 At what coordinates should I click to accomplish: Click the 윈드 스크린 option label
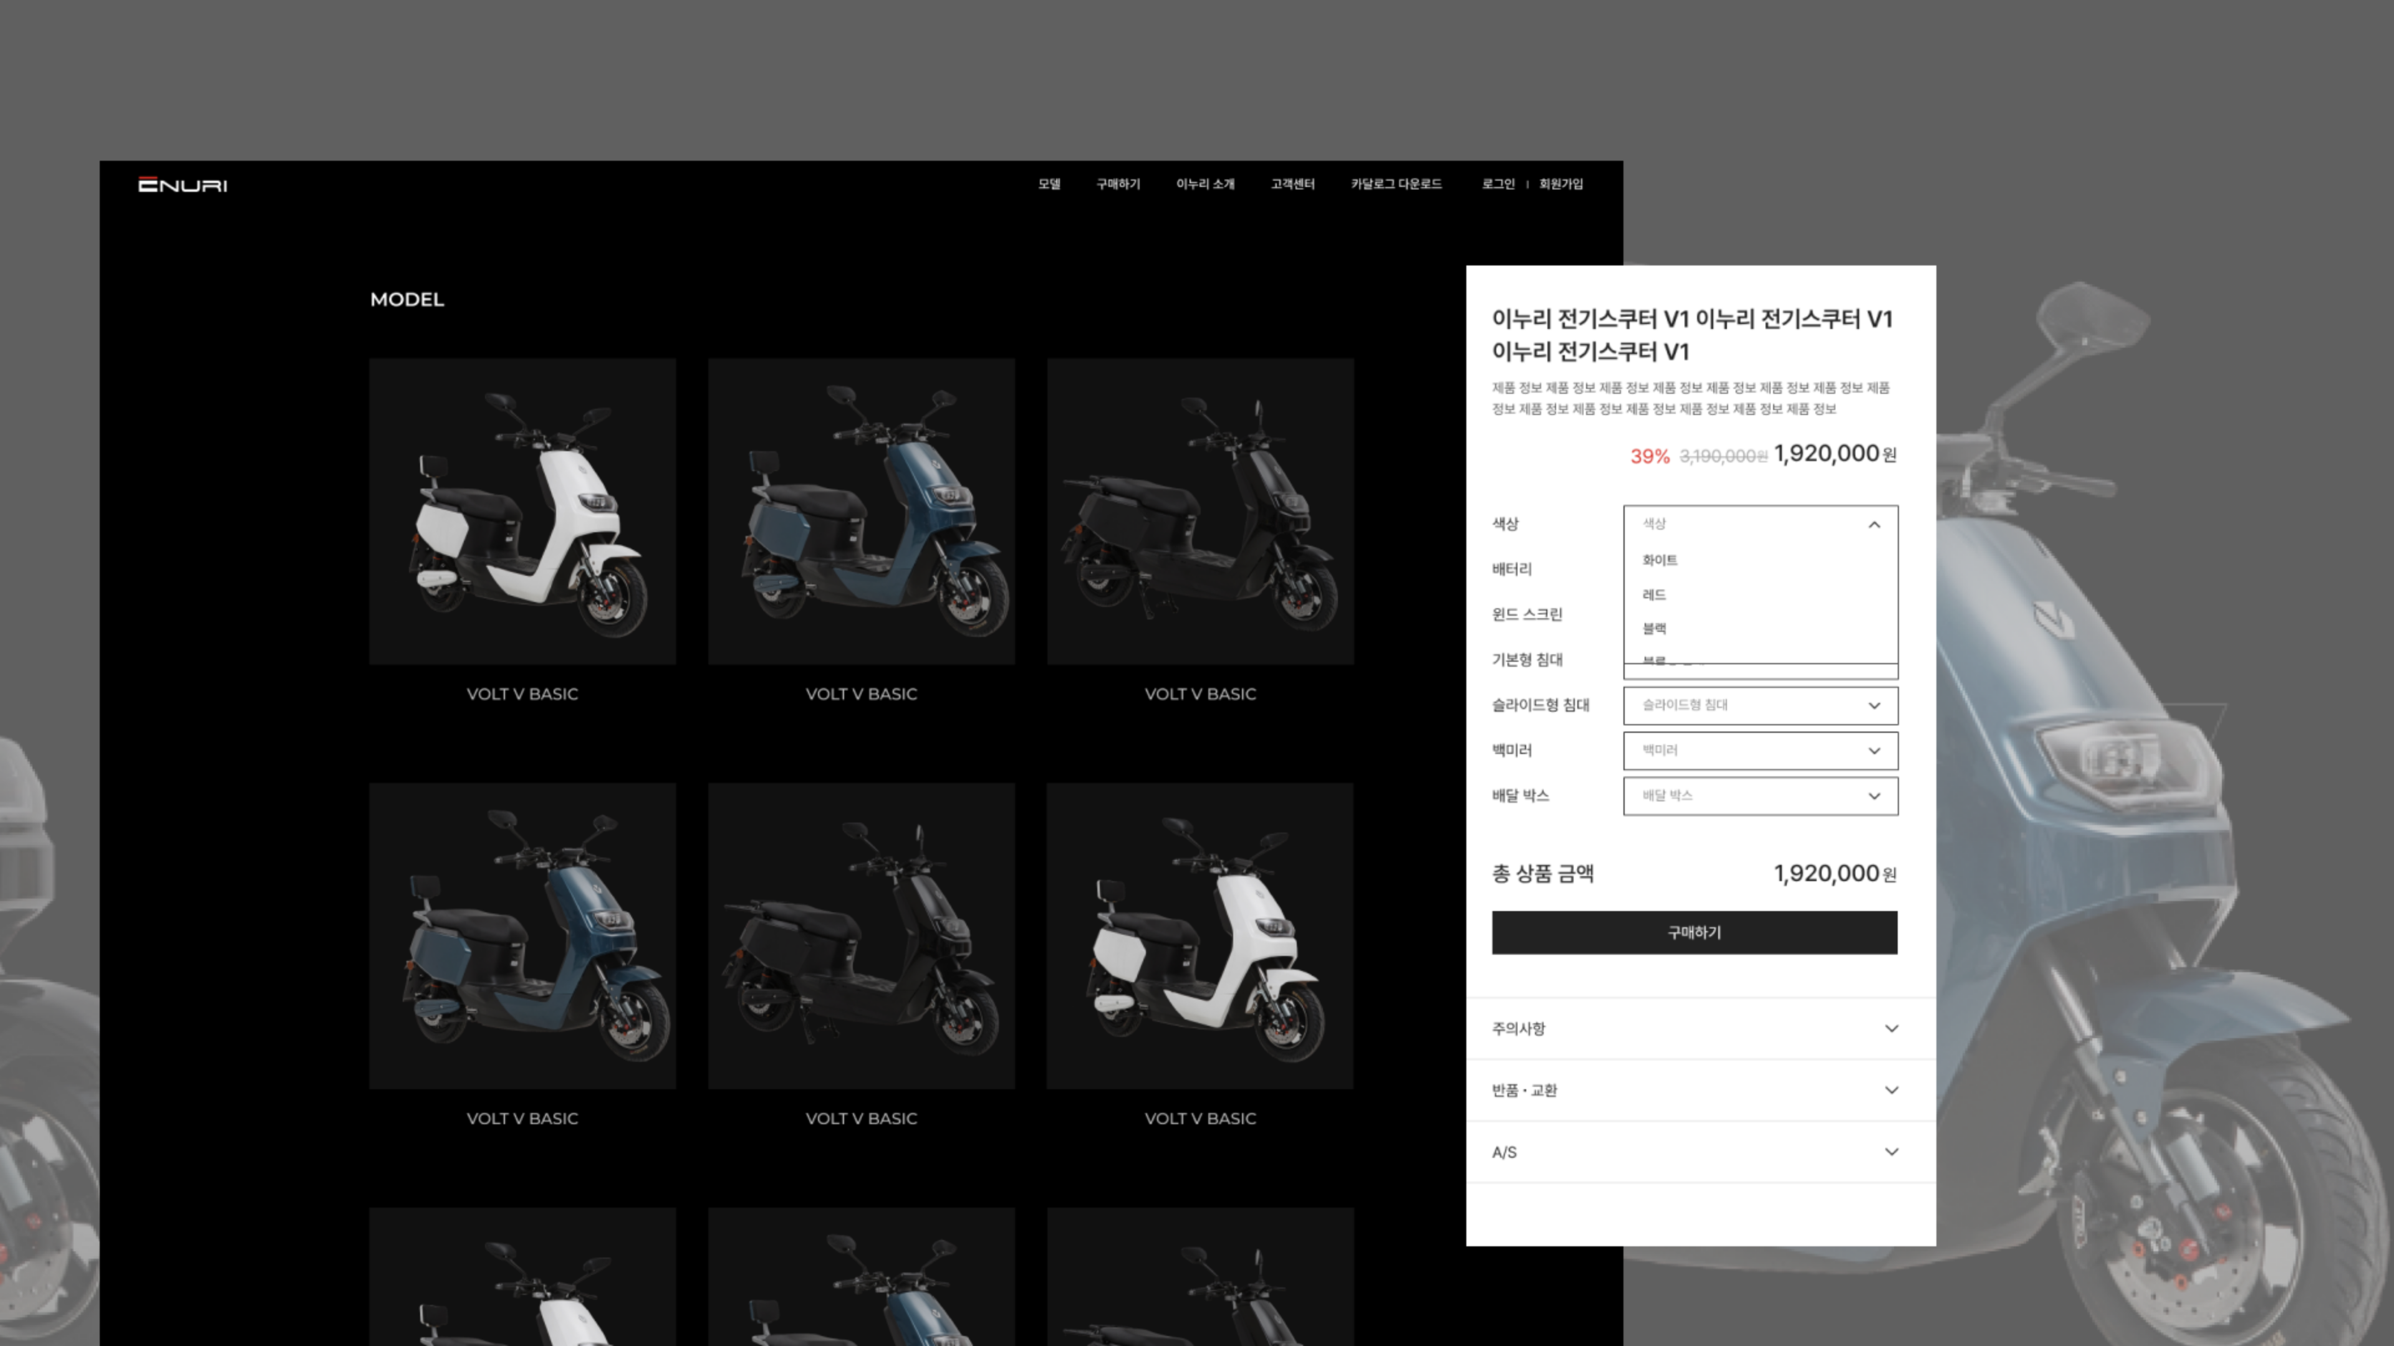click(x=1527, y=615)
